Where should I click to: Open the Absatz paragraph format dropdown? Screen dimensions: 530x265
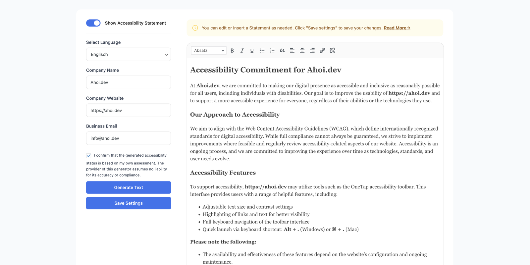coord(209,51)
